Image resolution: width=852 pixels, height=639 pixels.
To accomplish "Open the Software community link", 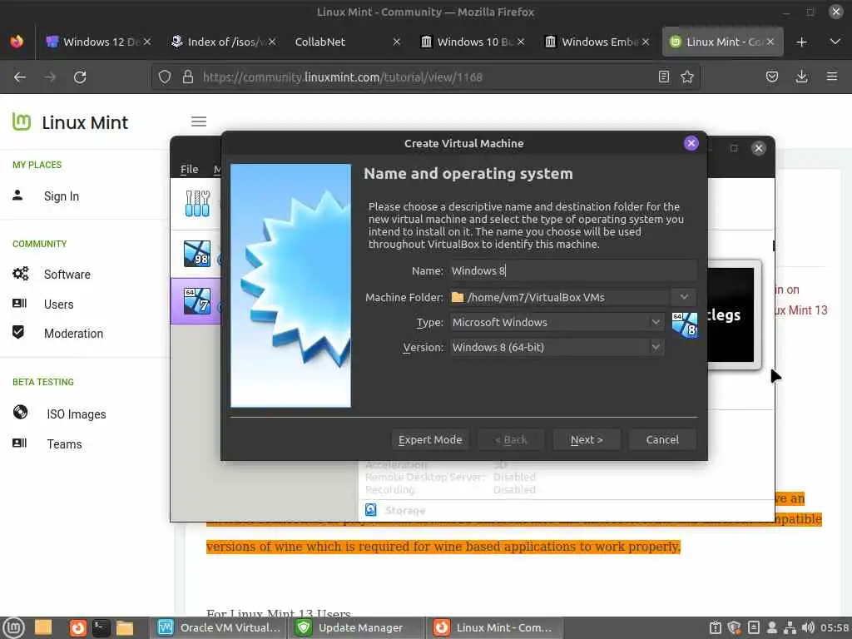I will point(67,275).
